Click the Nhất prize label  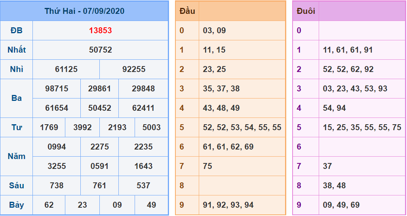(17, 50)
